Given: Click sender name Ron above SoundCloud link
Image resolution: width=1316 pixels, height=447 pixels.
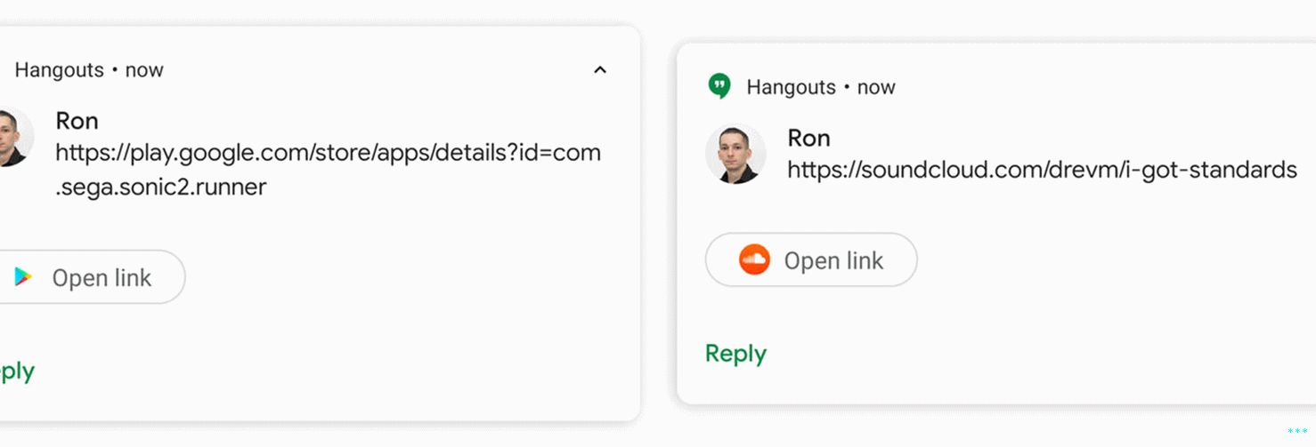Looking at the screenshot, I should tap(808, 138).
